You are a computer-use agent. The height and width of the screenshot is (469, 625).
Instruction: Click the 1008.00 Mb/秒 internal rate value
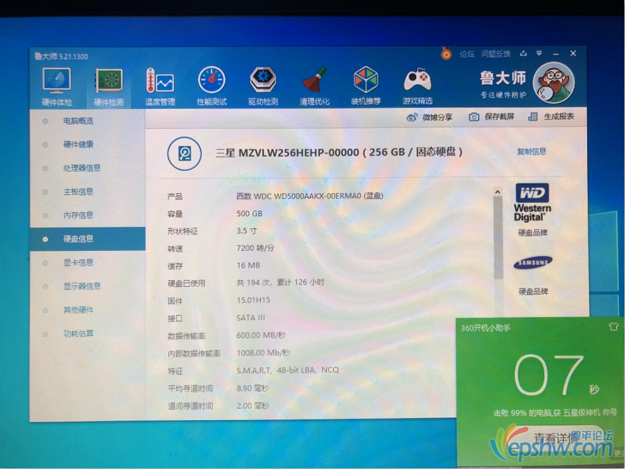(264, 352)
